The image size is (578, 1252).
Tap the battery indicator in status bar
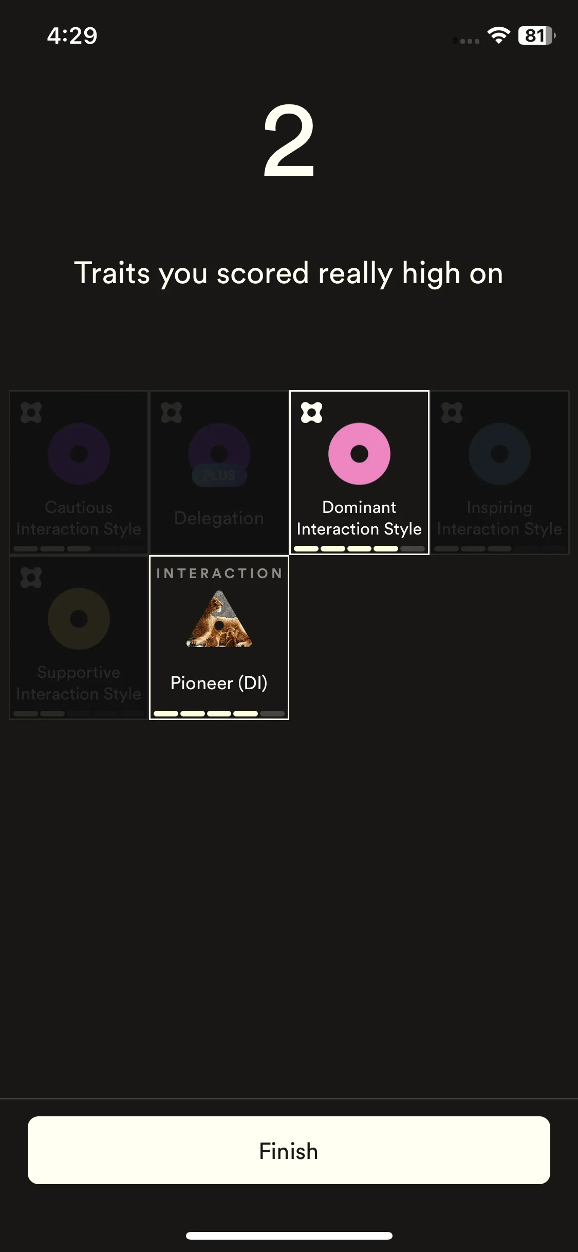pos(537,35)
